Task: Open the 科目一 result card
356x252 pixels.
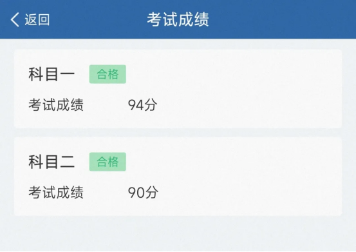Action: (178, 89)
